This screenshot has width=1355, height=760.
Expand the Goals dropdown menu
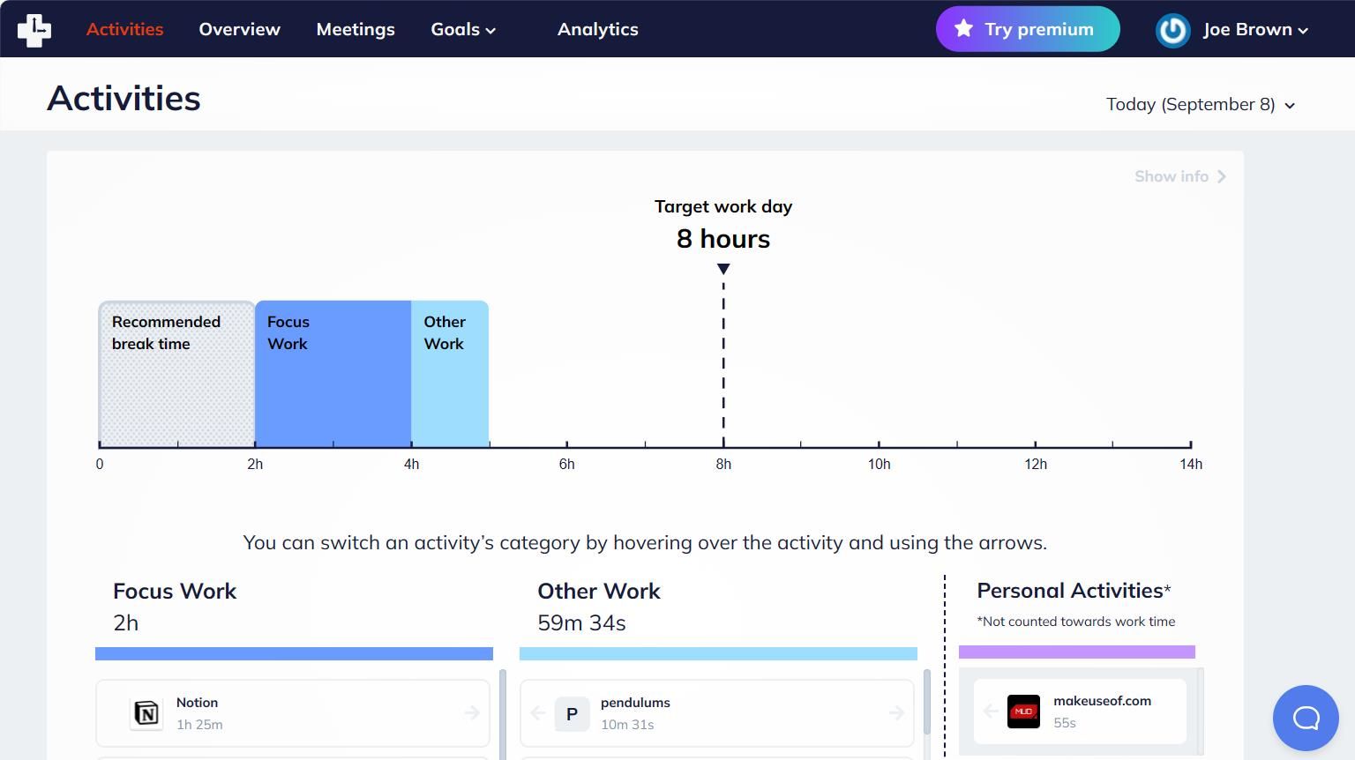click(463, 29)
